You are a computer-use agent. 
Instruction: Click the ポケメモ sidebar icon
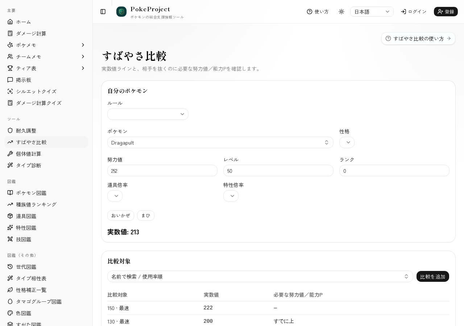[x=10, y=45]
